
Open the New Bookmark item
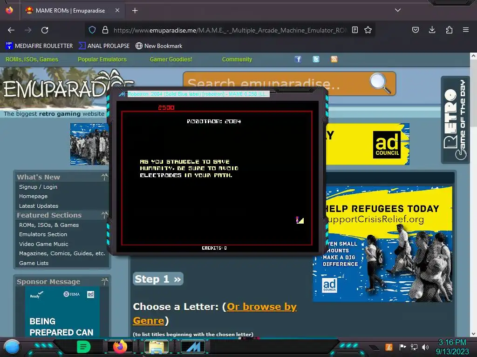(159, 46)
